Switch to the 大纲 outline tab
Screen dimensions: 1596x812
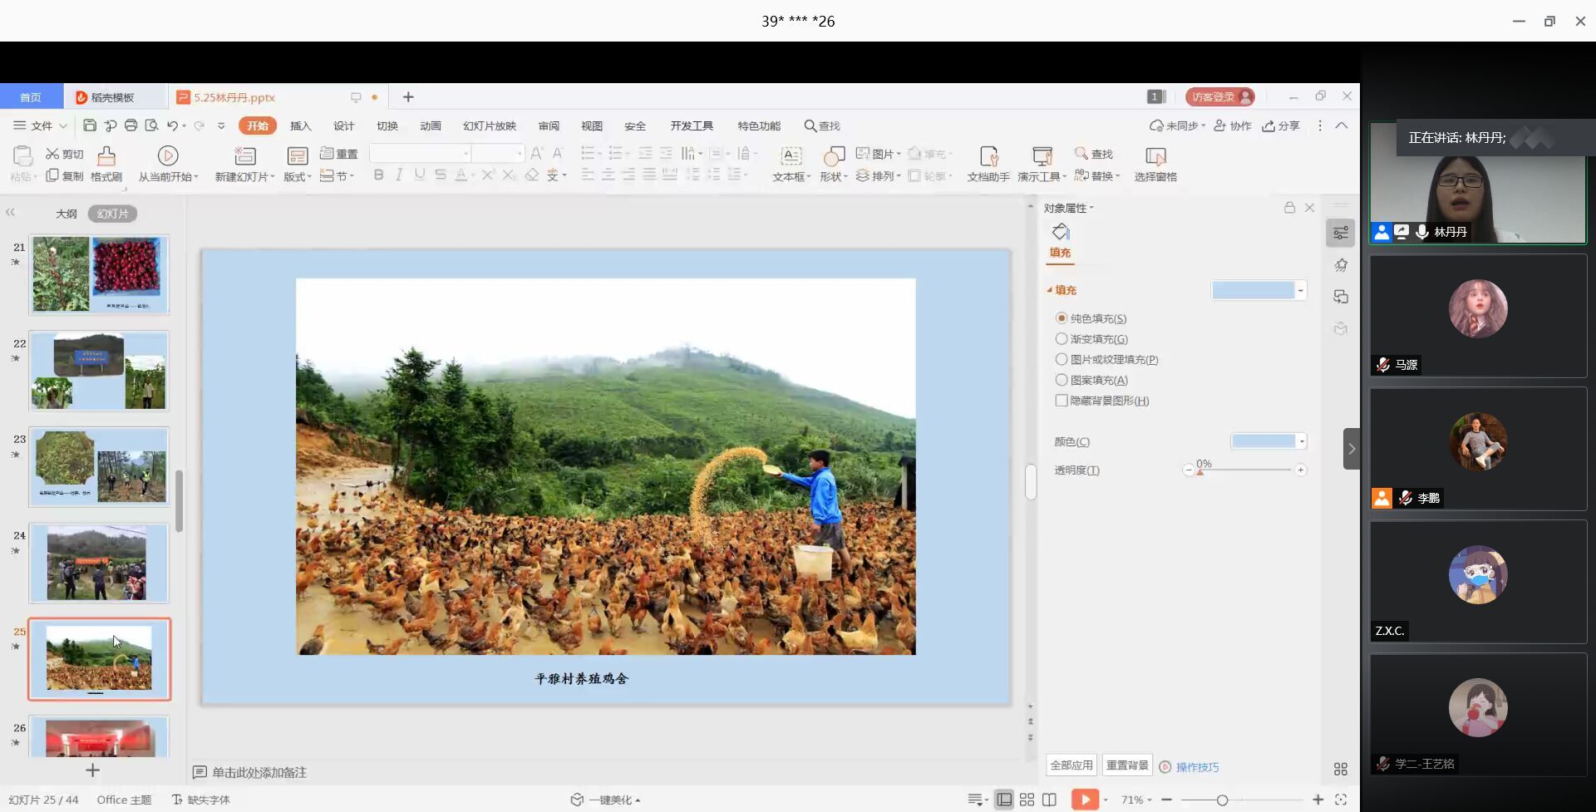(66, 214)
